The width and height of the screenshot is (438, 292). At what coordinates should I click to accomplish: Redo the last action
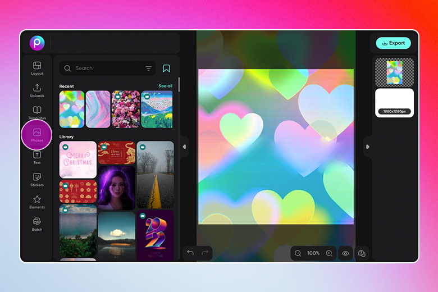[205, 253]
